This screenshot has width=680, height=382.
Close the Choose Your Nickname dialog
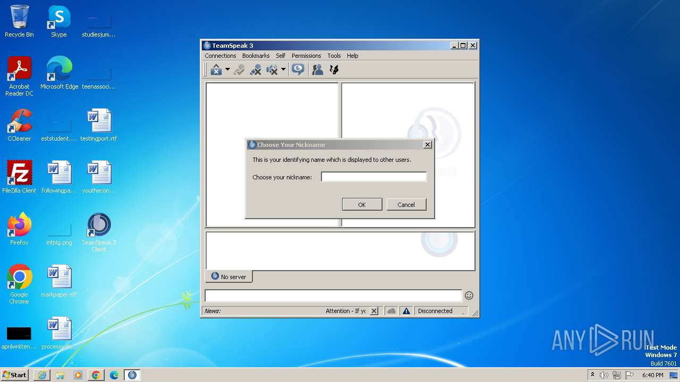tap(427, 144)
